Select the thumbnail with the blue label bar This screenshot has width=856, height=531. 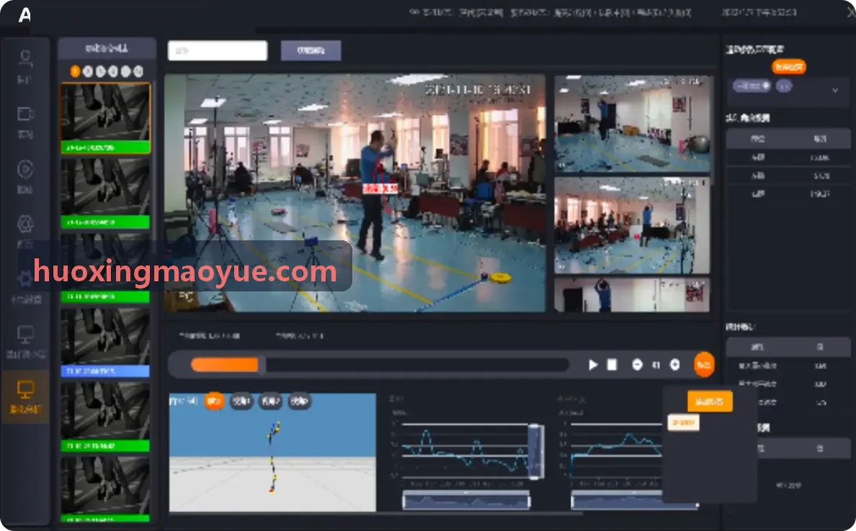click(x=104, y=342)
